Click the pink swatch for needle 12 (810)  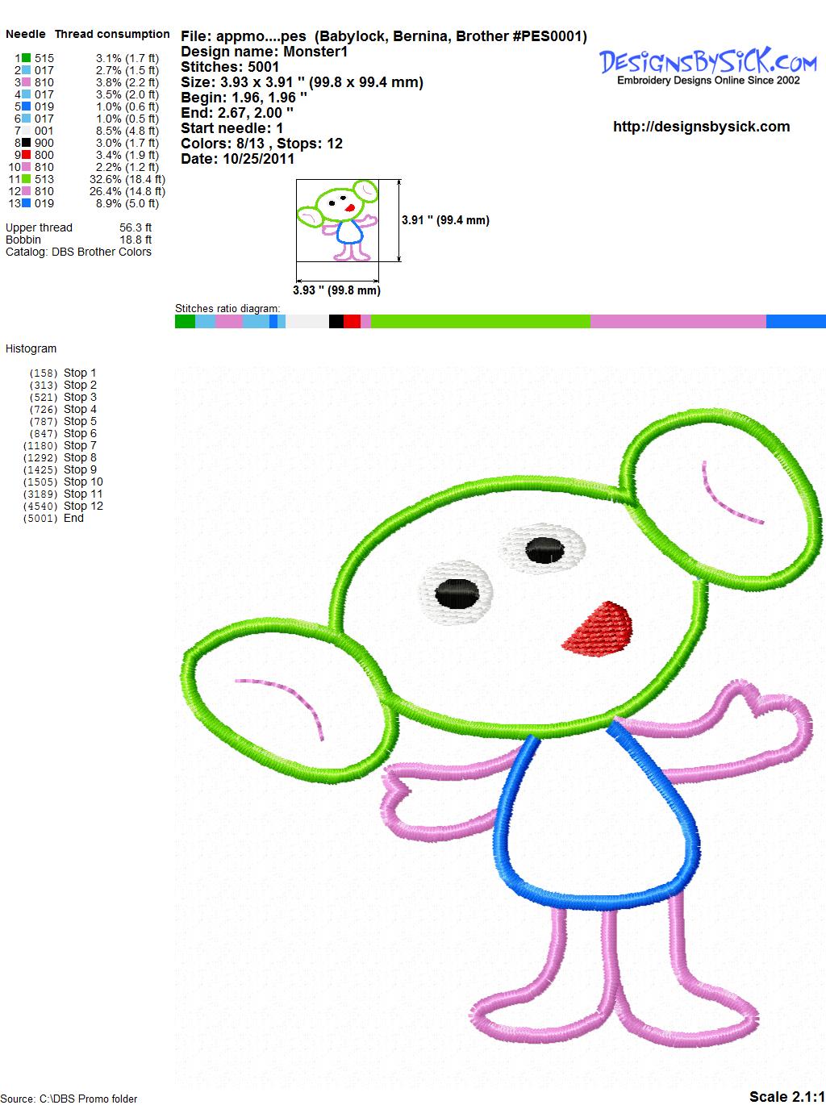[27, 191]
